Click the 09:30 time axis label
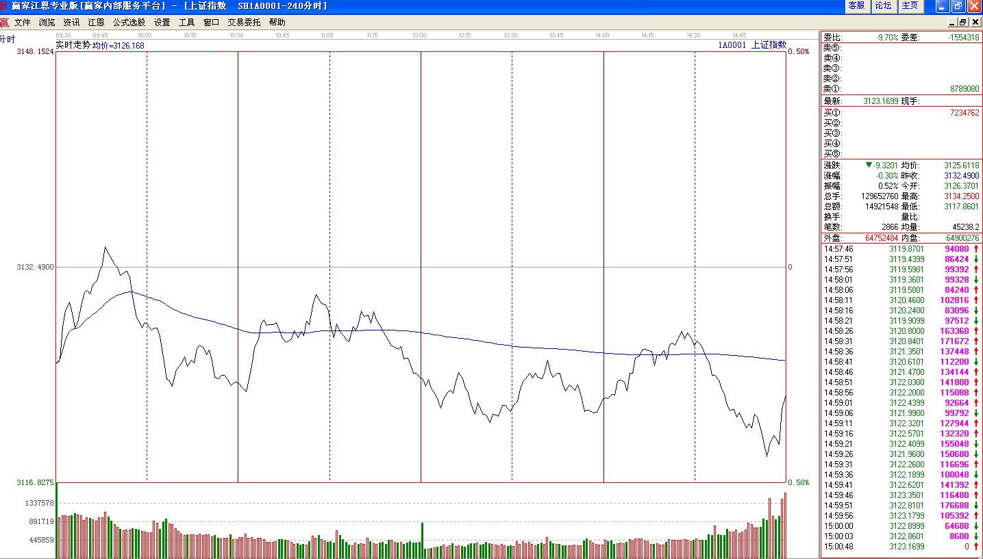Image resolution: width=983 pixels, height=559 pixels. point(63,35)
